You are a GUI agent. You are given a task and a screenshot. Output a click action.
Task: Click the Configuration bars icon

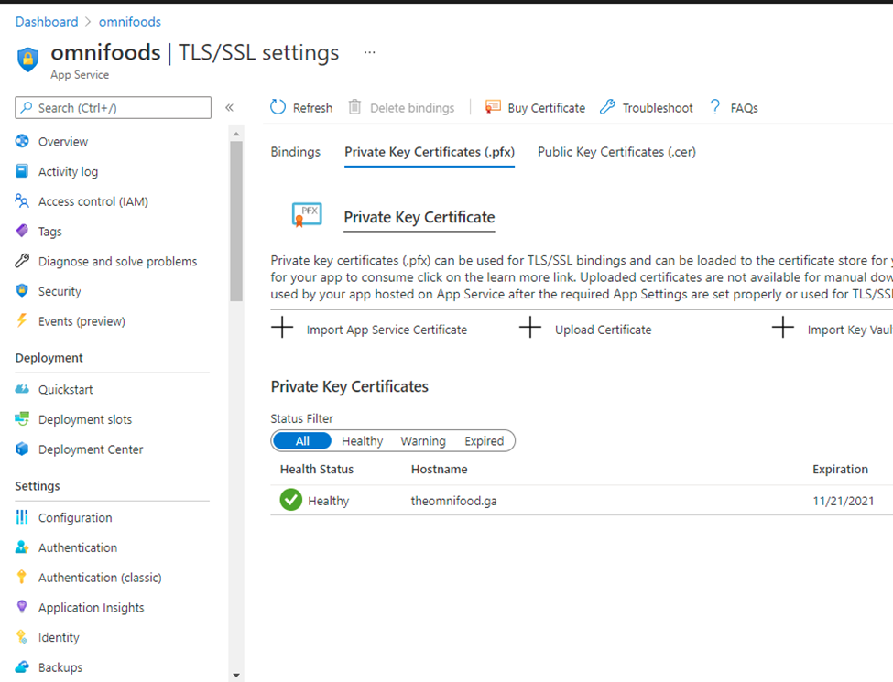[x=22, y=517]
